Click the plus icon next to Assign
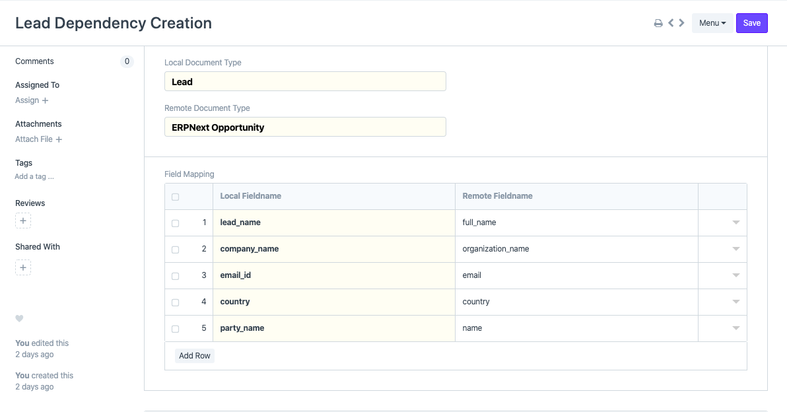 [x=46, y=100]
